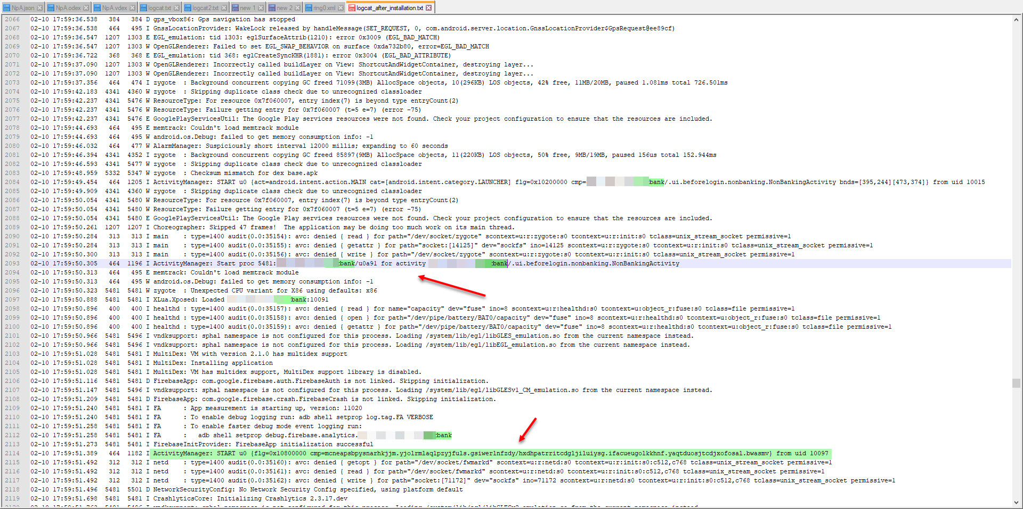The width and height of the screenshot is (1023, 509).
Task: Click 'libGLES_emulation.so' path text
Action: pyautogui.click(x=523, y=336)
